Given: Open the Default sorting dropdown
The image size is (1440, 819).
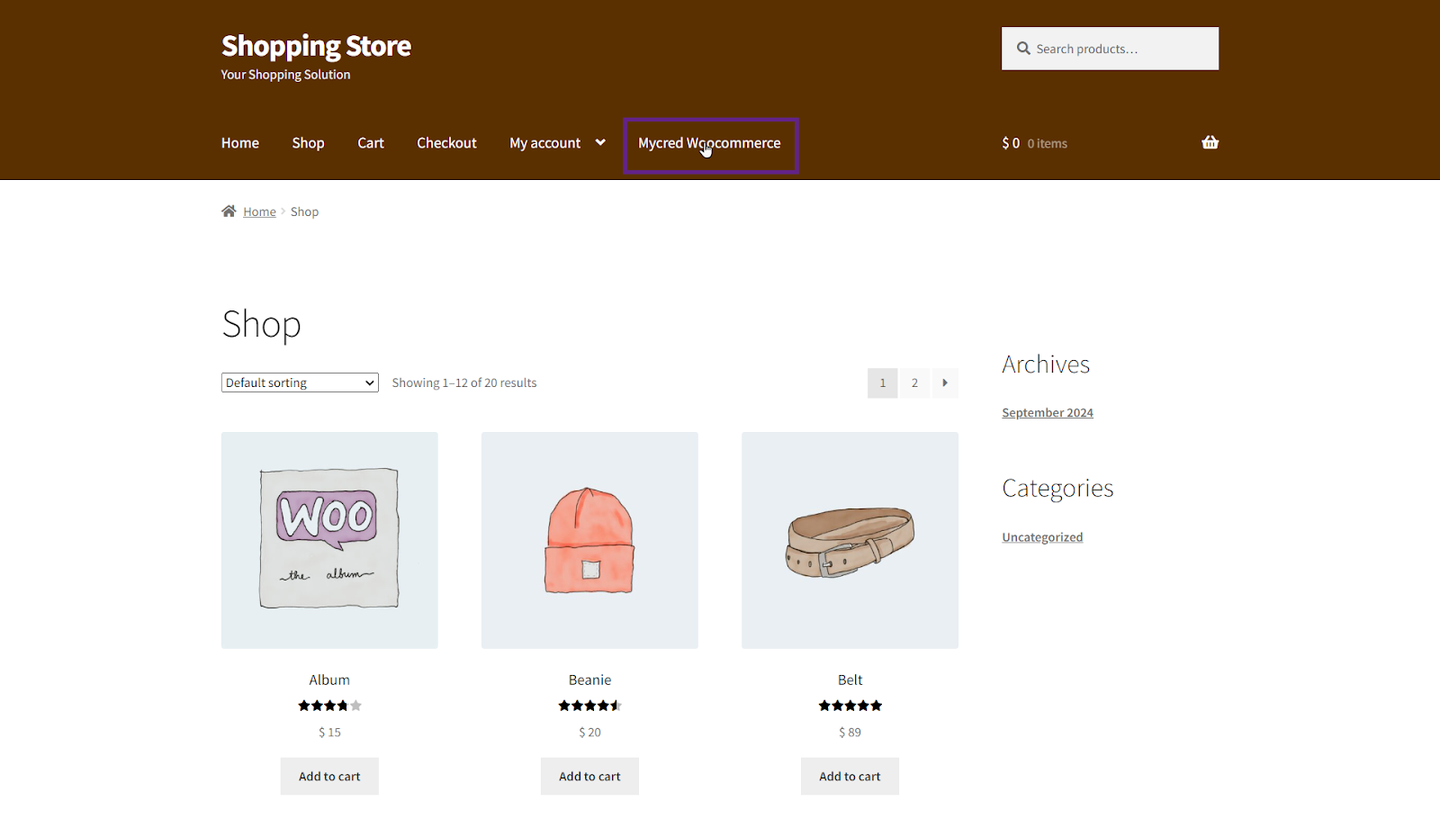Looking at the screenshot, I should 300,383.
